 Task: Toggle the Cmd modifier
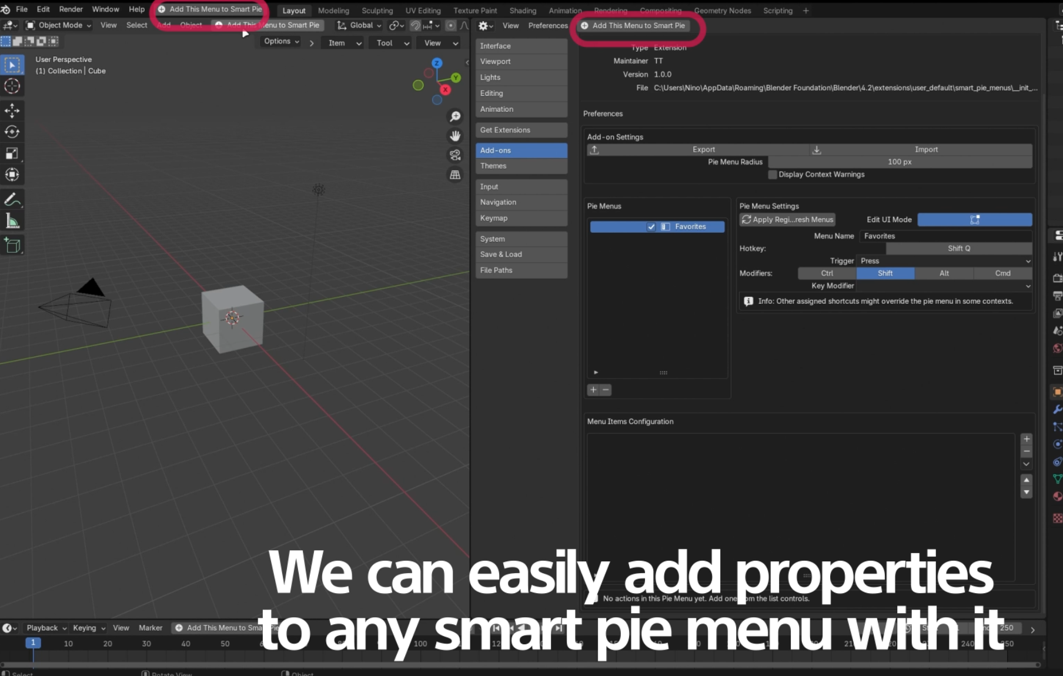(1003, 273)
